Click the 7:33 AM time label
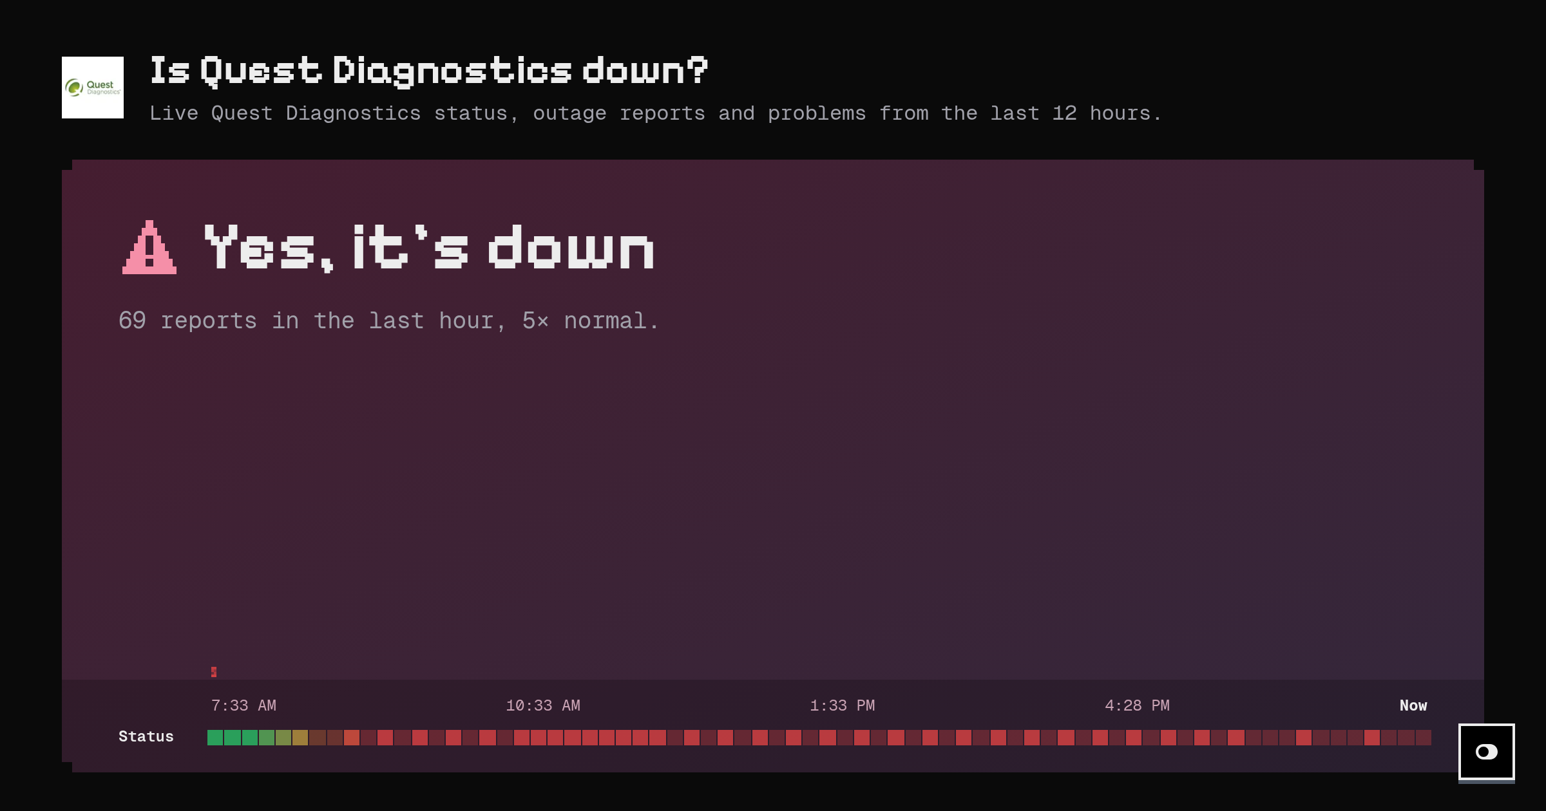 click(x=243, y=705)
